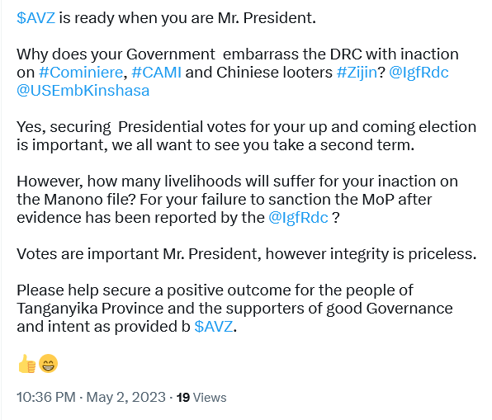Viewport: 492px width, 420px height.
Task: Click the grinning face emoji
Action: pyautogui.click(x=48, y=364)
